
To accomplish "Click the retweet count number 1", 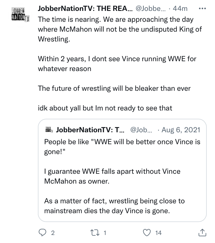I will coord(105,233).
